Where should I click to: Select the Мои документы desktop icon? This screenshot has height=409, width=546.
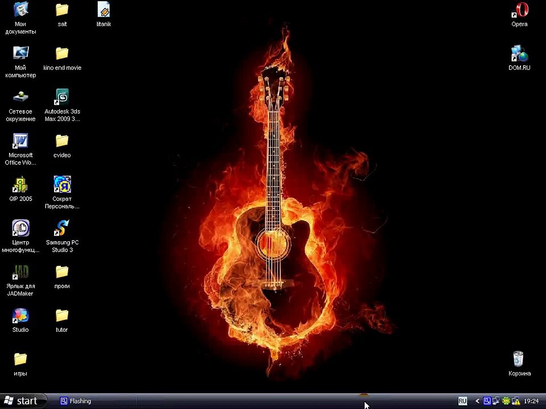click(x=20, y=18)
